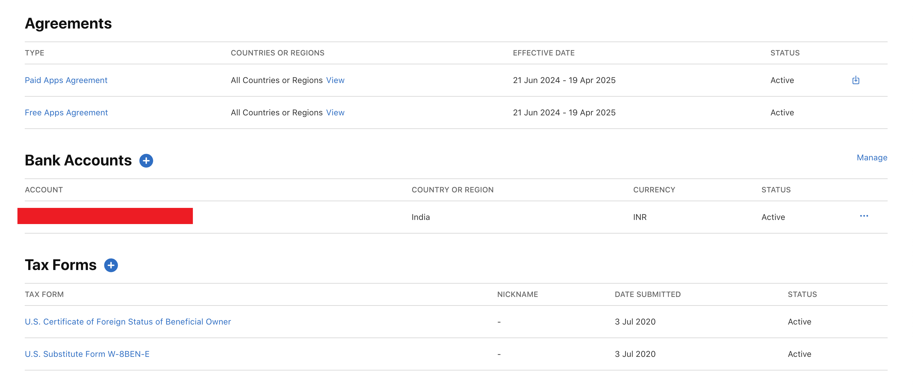Select the redacted bank account entry
Image resolution: width=913 pixels, height=386 pixels.
[x=105, y=216]
